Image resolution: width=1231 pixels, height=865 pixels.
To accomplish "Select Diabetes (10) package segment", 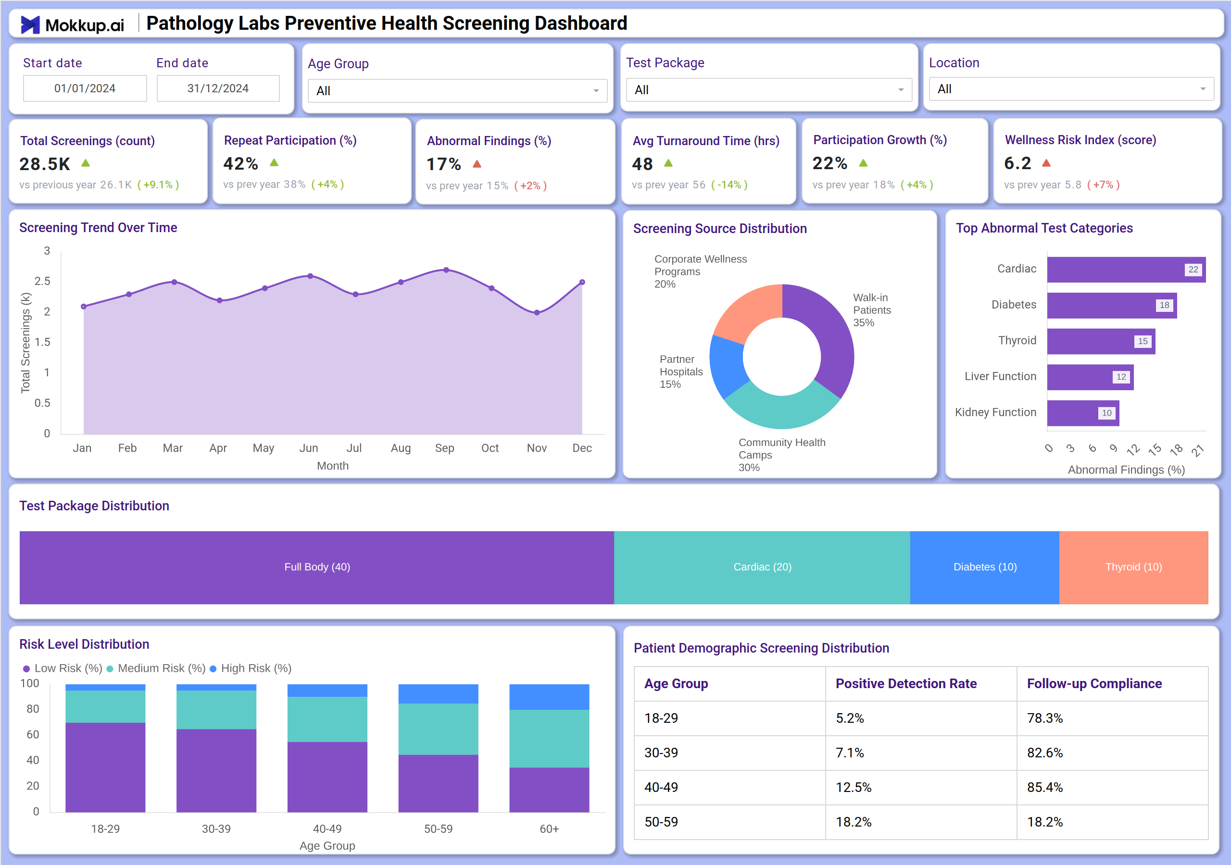I will [x=984, y=568].
